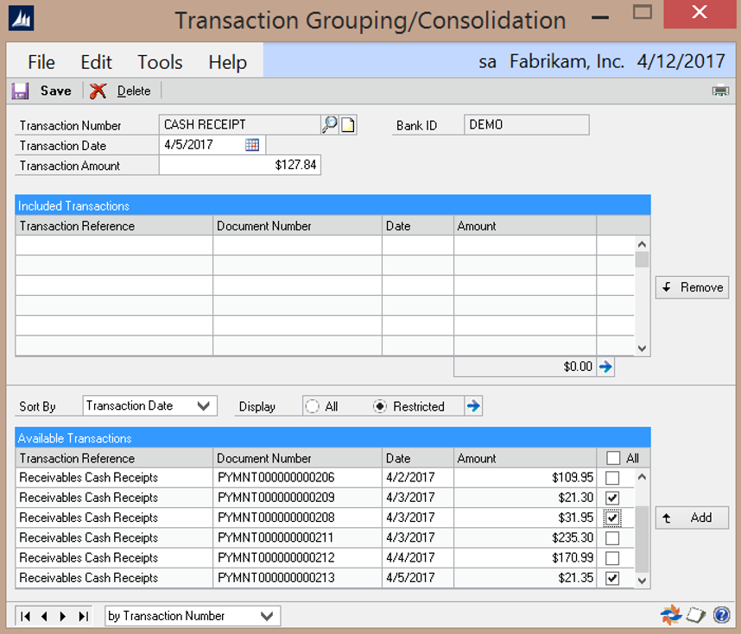Open the Edit menu
Image resolution: width=741 pixels, height=634 pixels.
coord(96,62)
